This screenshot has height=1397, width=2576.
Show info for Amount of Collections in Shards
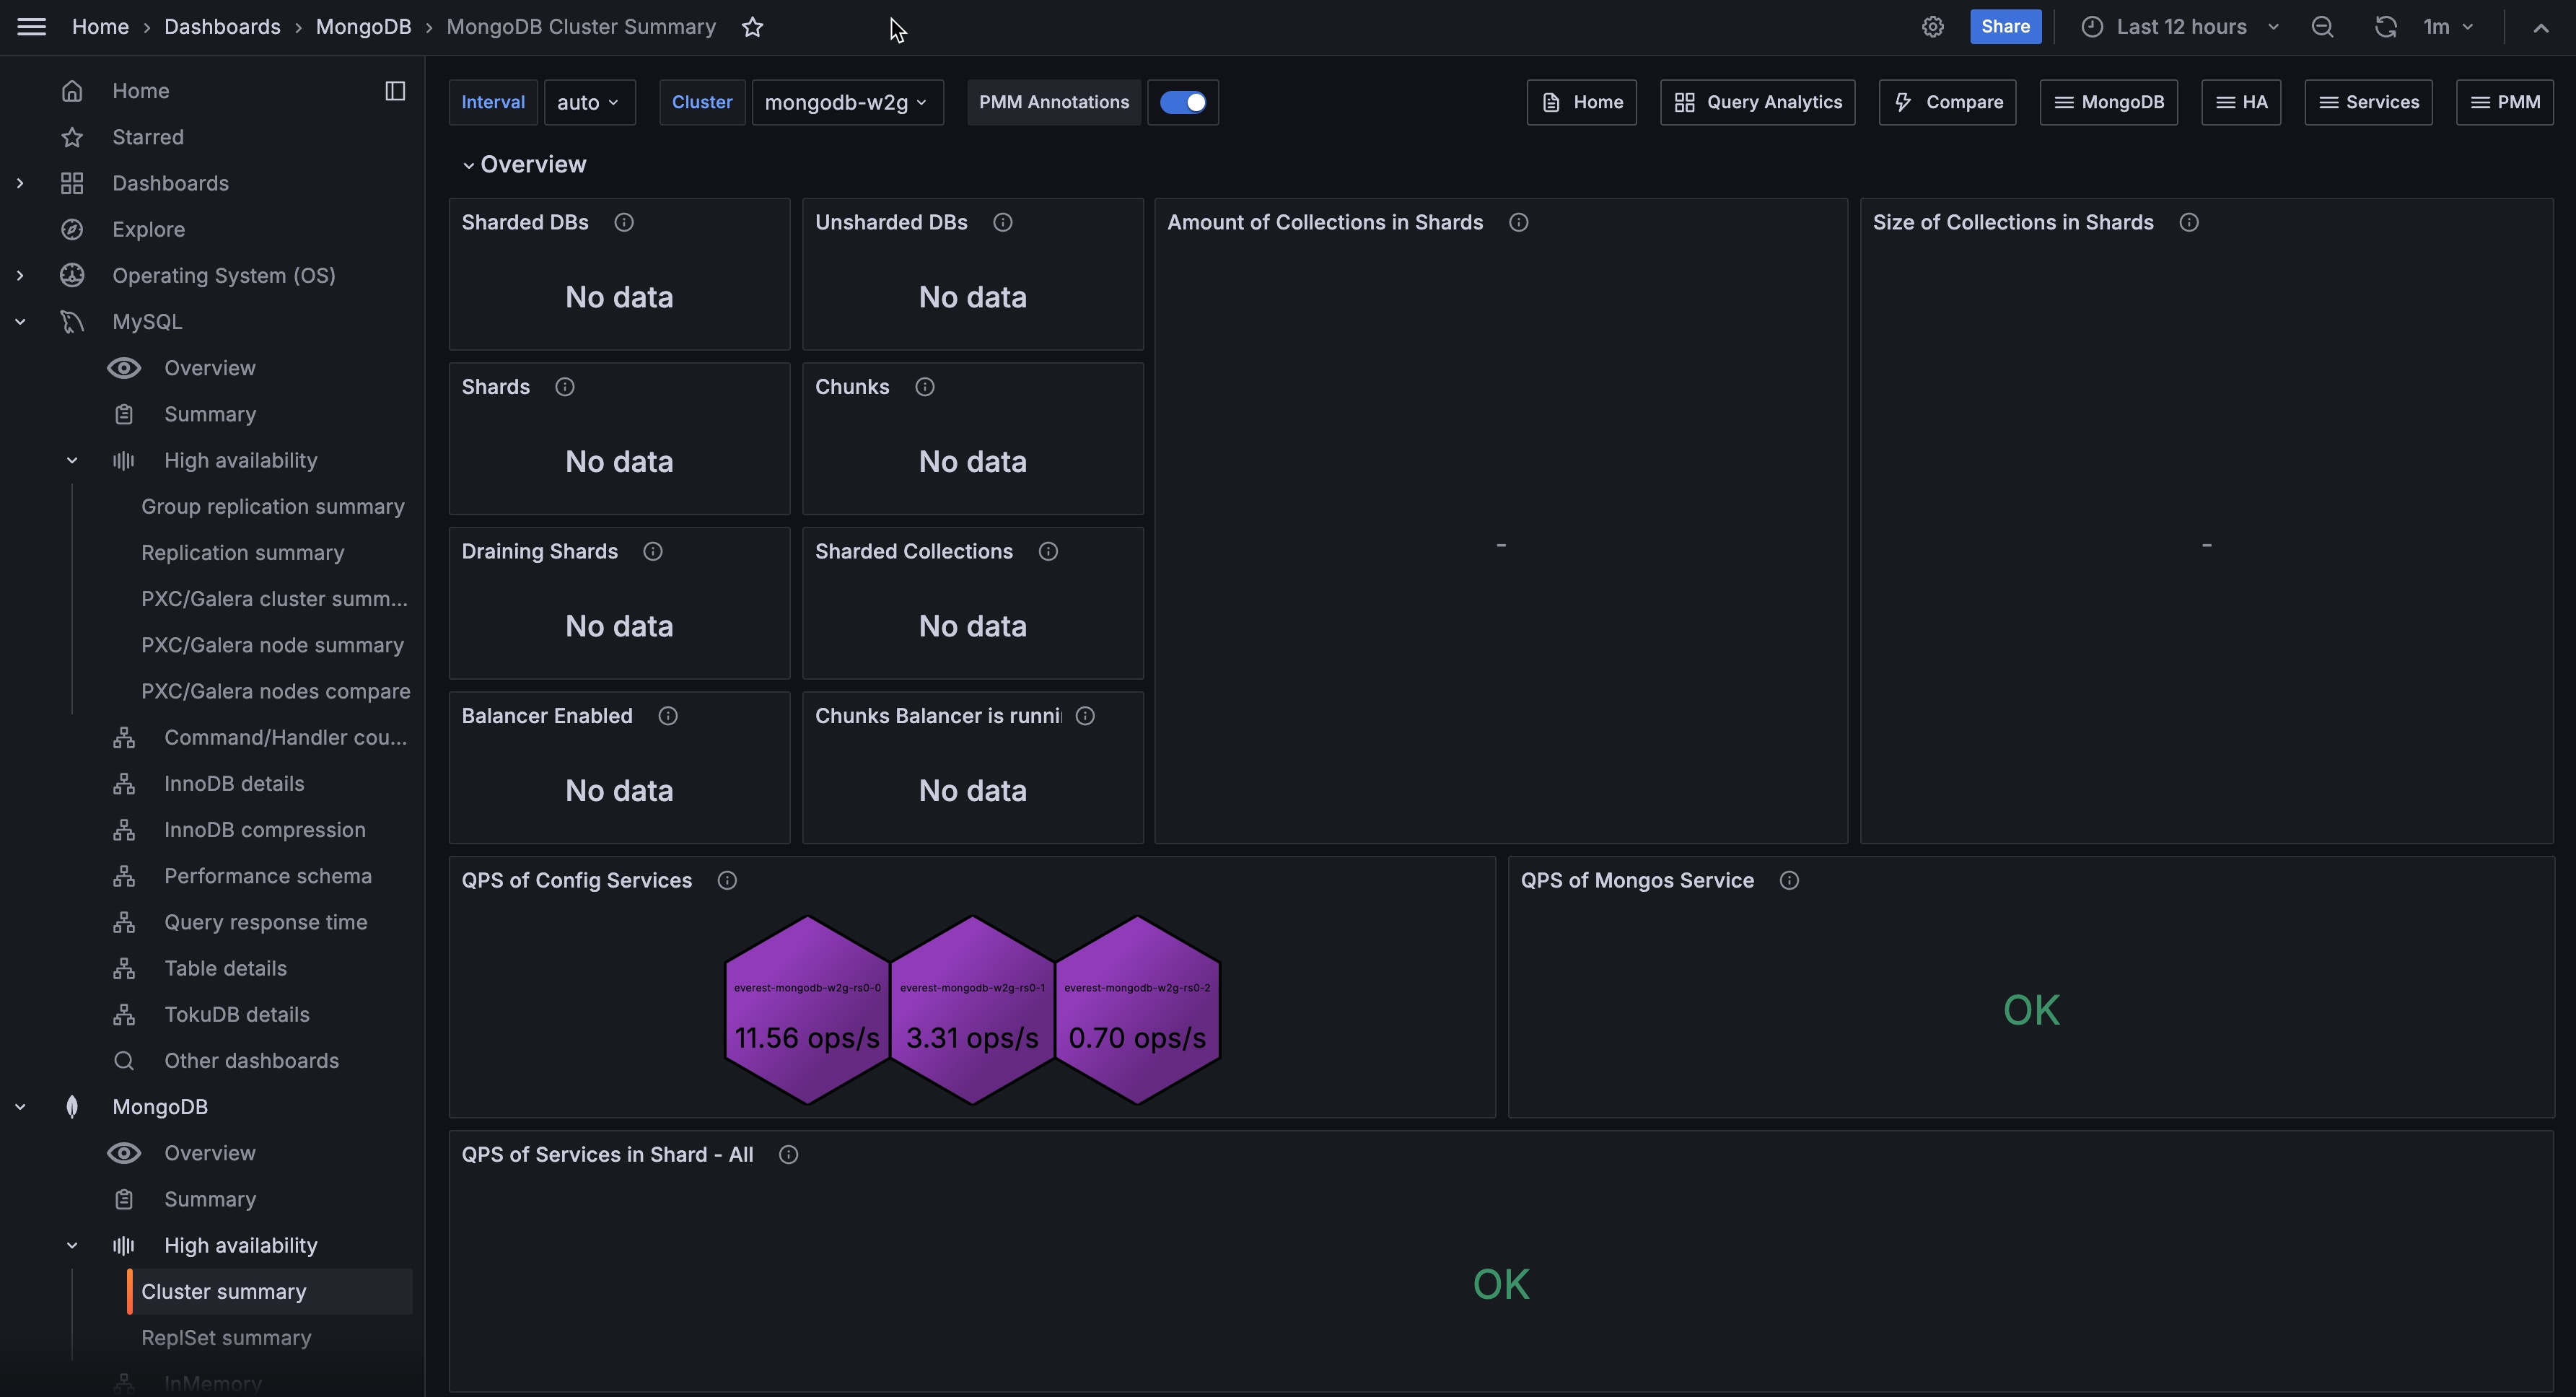[1518, 222]
